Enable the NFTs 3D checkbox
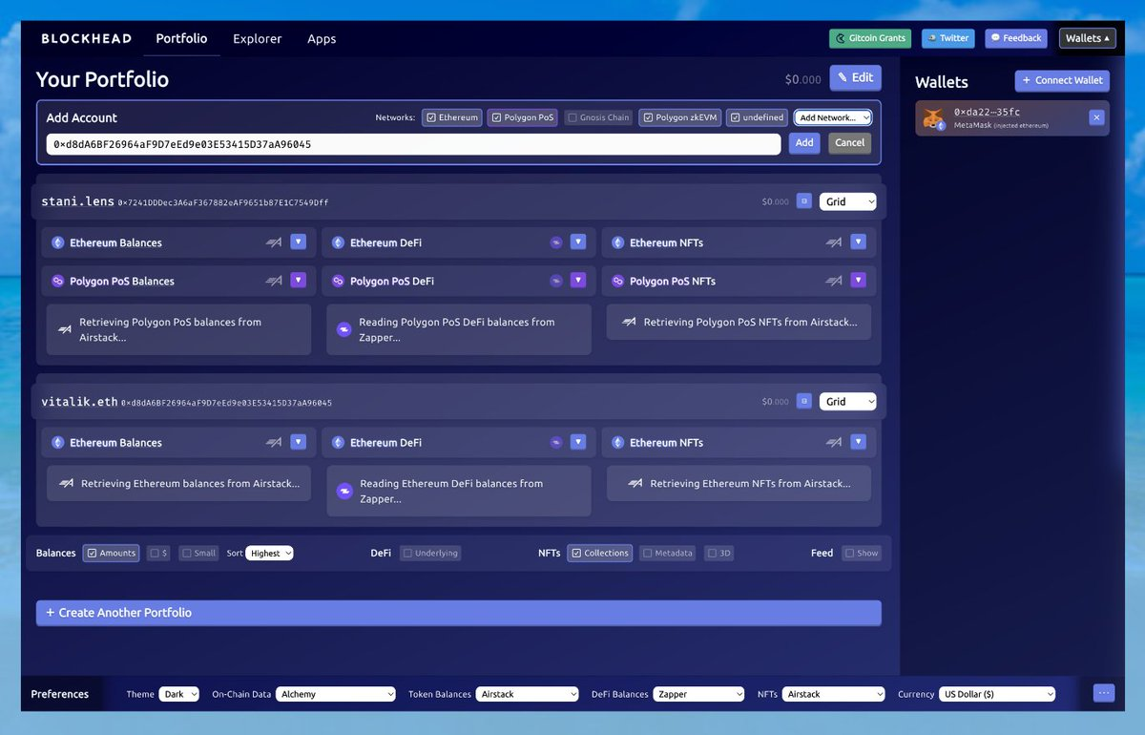The image size is (1145, 735). [713, 553]
